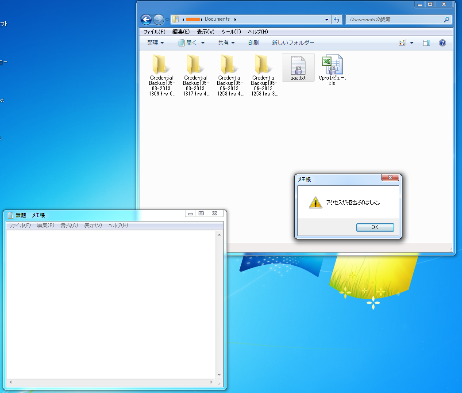462x393 pixels.
Task: Open Notepad ファイル(F) menu
Action: [x=20, y=225]
